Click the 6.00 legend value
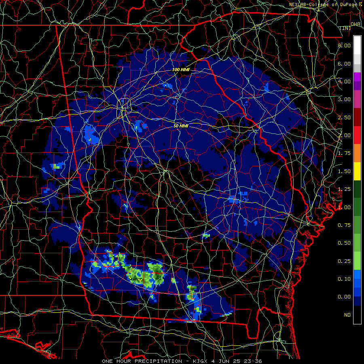 coord(344,63)
